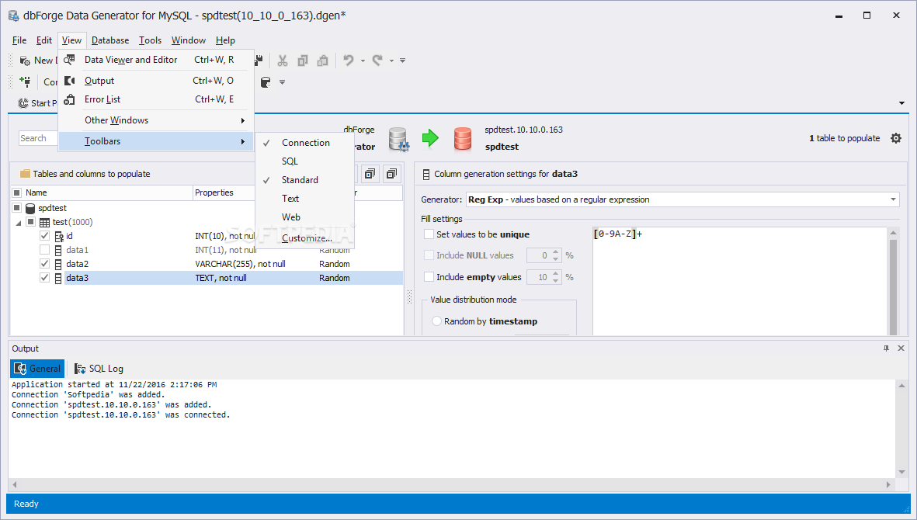Click in the regular expression text editor
The width and height of the screenshot is (917, 520).
740,280
